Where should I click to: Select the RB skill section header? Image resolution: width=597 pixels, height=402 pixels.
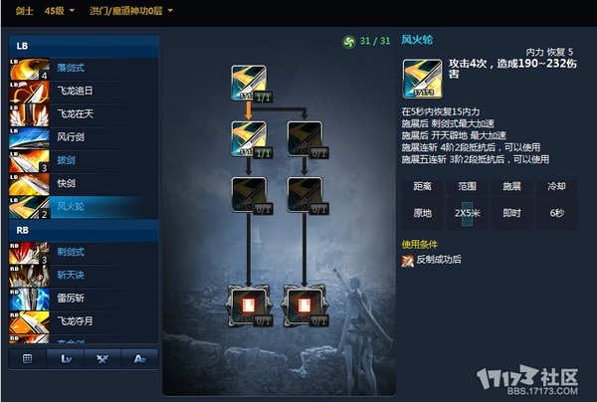coord(84,230)
